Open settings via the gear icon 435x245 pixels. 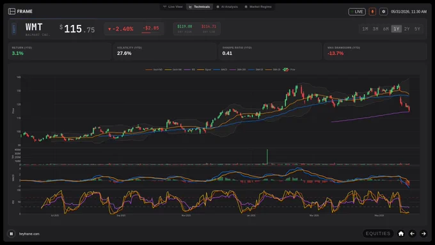[383, 12]
